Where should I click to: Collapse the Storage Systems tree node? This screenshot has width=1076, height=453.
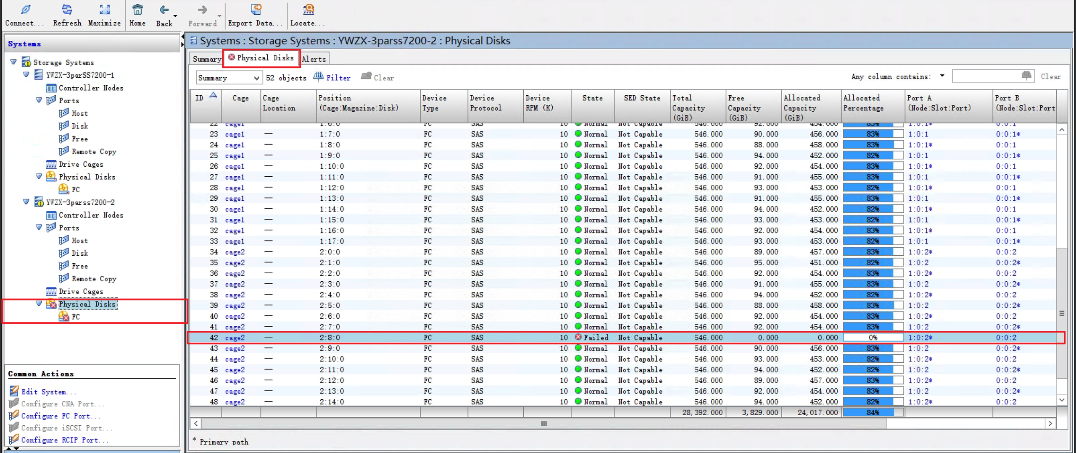click(13, 62)
